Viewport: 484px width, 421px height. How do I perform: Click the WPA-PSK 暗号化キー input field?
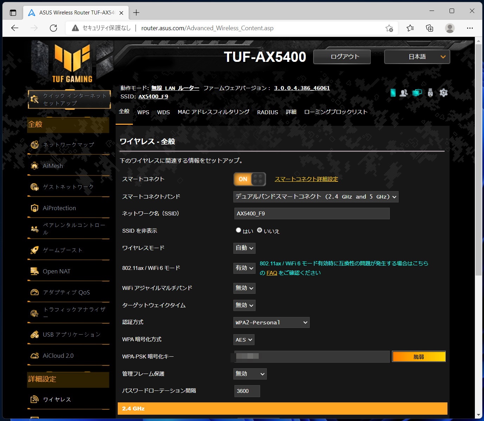[312, 356]
